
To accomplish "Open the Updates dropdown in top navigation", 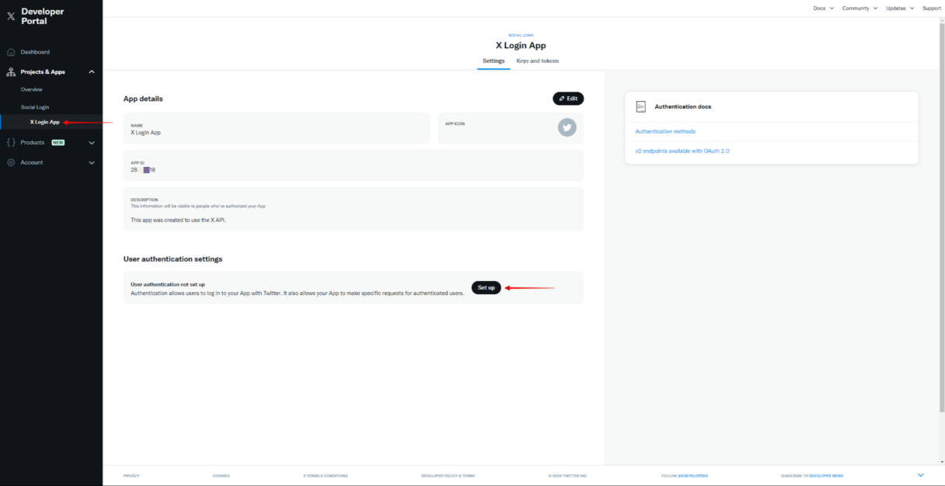I will pos(898,8).
